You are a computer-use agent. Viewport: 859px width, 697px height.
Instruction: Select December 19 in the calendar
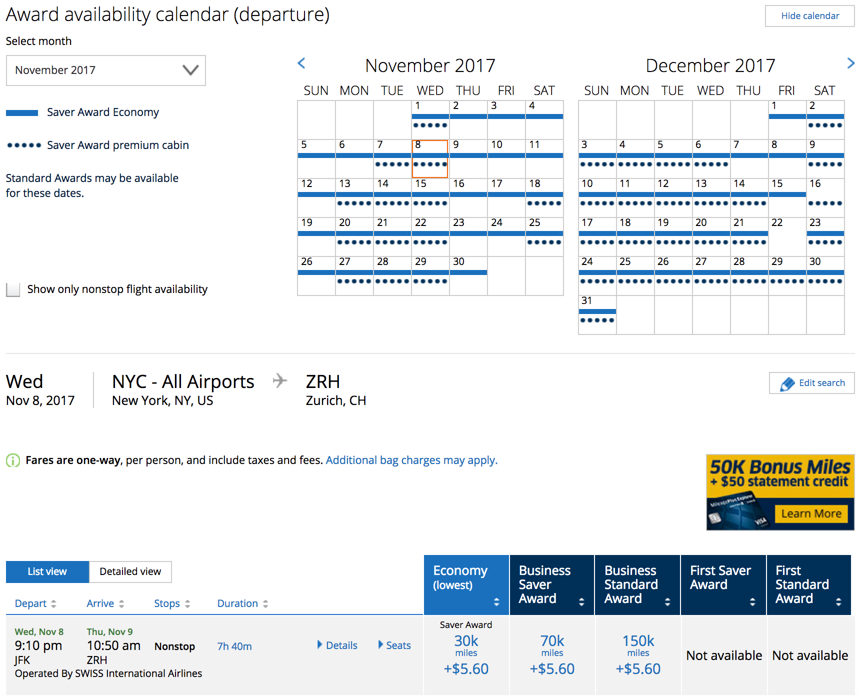pyautogui.click(x=673, y=237)
